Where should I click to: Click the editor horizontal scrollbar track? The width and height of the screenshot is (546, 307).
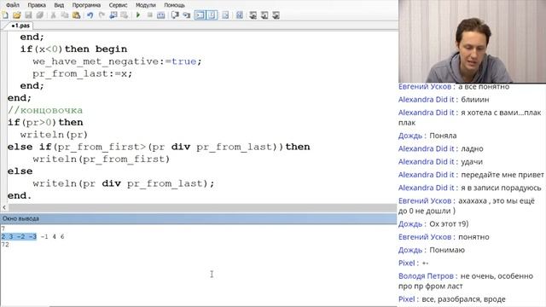coord(202,207)
